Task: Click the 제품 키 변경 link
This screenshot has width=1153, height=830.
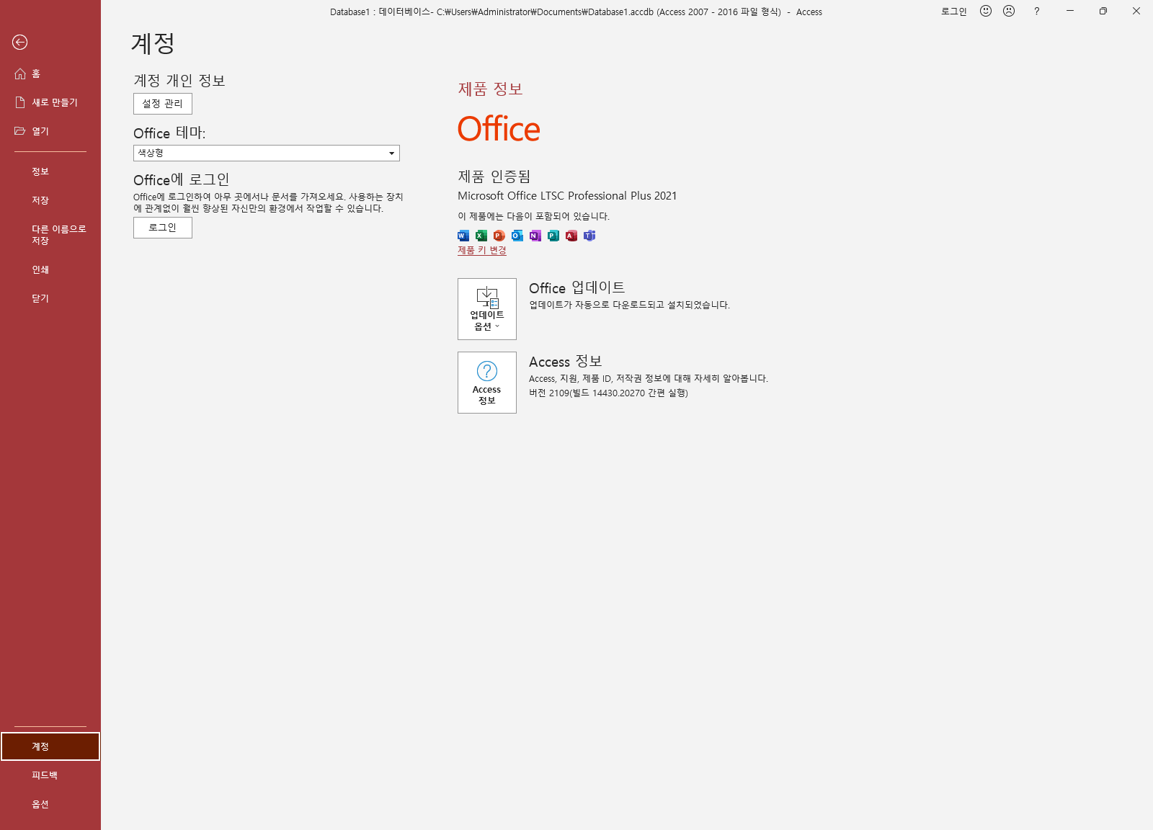Action: 482,251
